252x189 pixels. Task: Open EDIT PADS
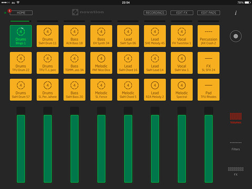(208, 13)
